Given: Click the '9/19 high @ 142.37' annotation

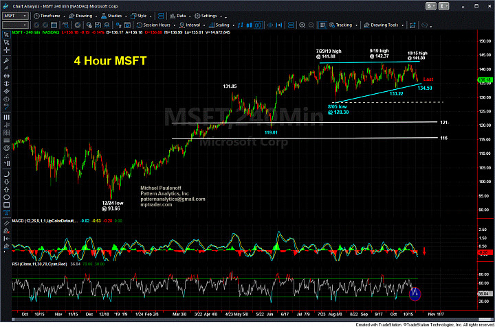Looking at the screenshot, I should [x=379, y=53].
